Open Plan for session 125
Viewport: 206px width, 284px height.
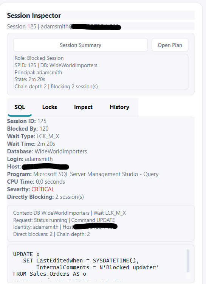pos(170,45)
